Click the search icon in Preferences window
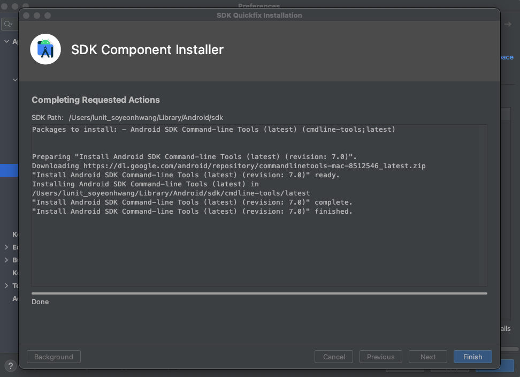Screen dimensions: 520x377 (8, 24)
